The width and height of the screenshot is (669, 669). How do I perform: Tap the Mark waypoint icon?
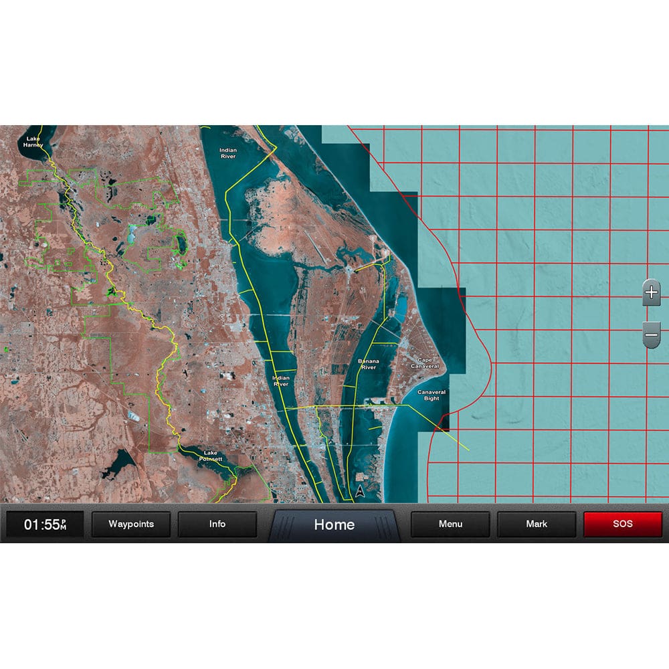[538, 524]
